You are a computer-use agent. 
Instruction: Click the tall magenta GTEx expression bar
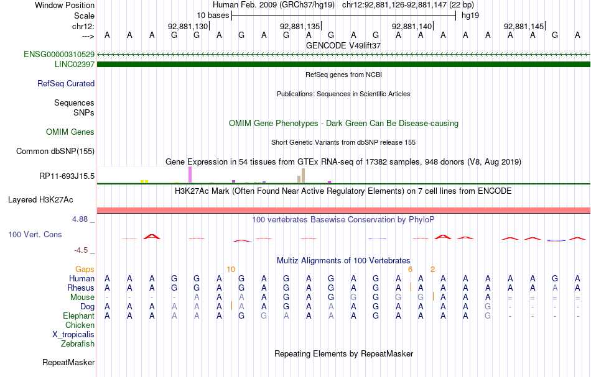(190, 175)
